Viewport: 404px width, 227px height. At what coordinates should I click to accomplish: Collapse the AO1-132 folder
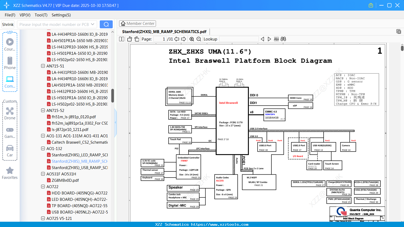(43, 148)
